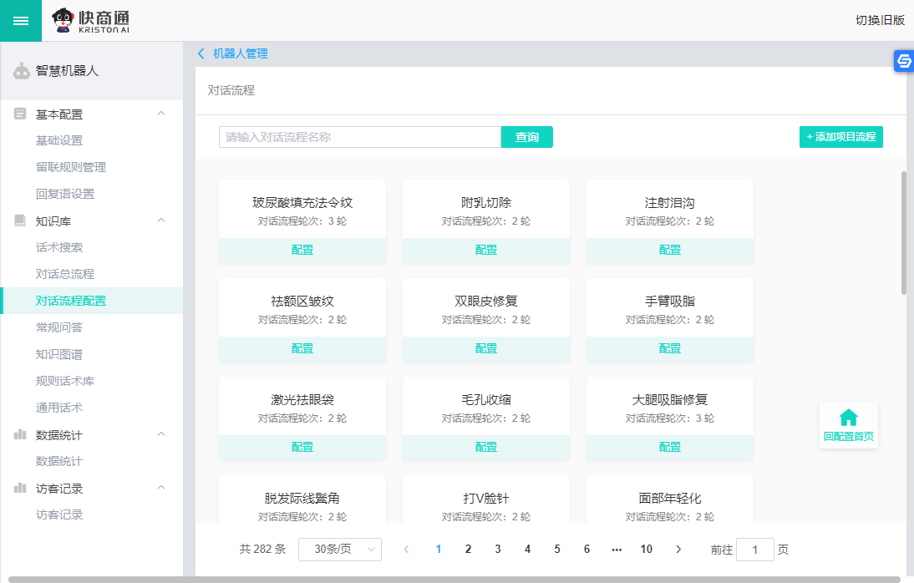Click the previous page arrow

[x=407, y=549]
